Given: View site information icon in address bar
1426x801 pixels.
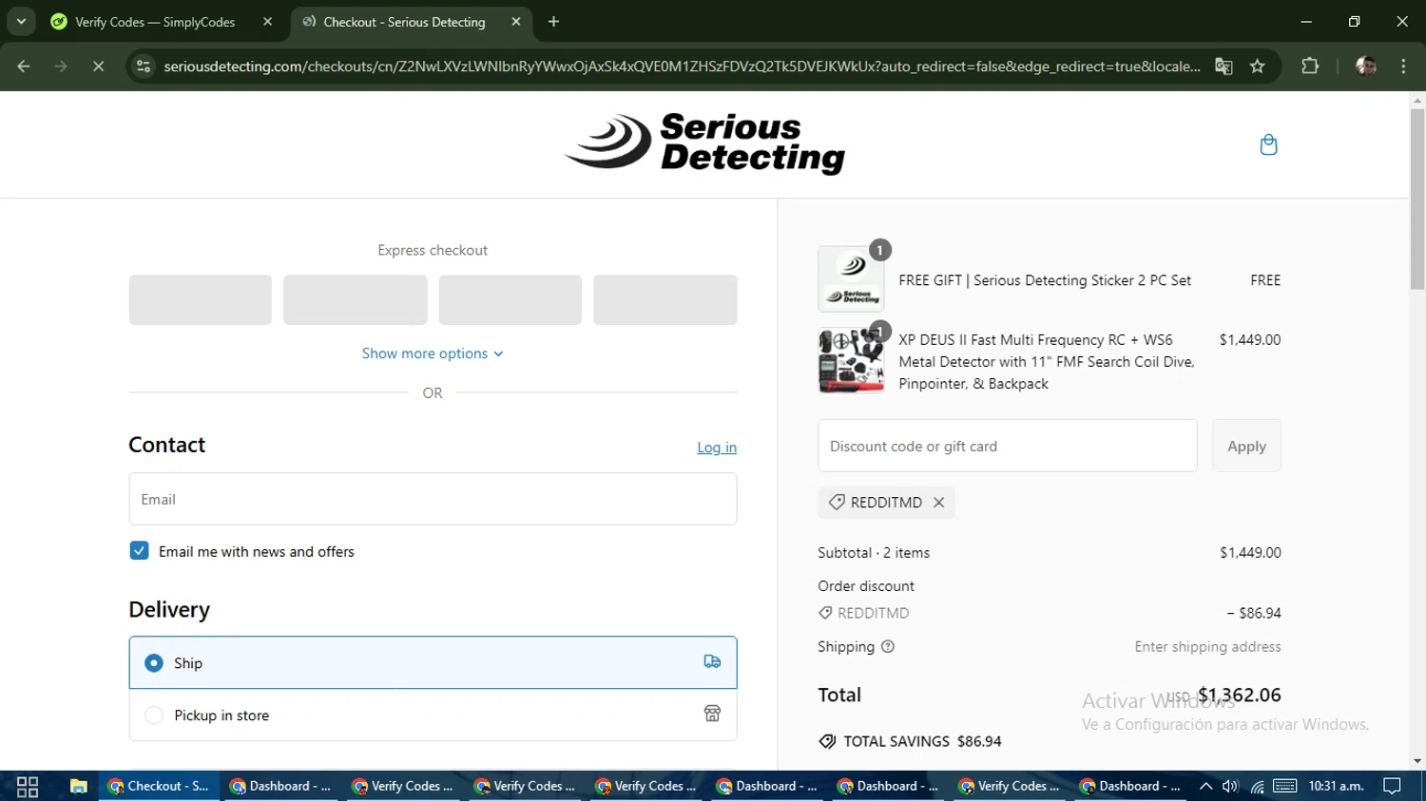Looking at the screenshot, I should [144, 66].
